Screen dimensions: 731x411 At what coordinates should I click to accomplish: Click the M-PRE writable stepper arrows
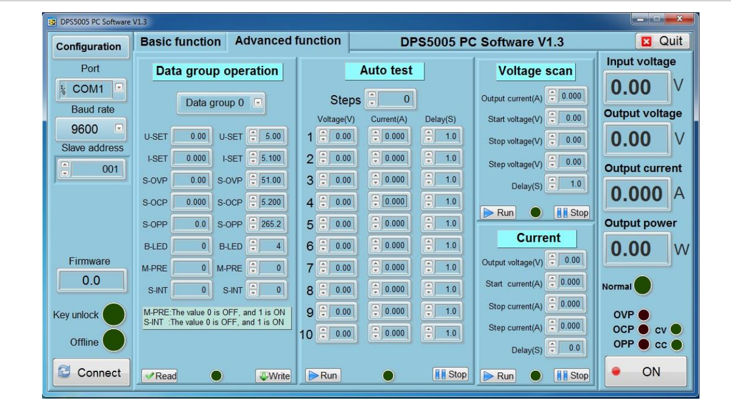click(253, 268)
